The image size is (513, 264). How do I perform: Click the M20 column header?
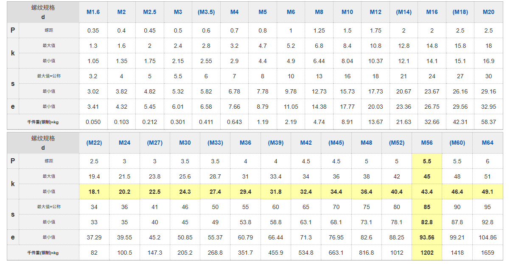tap(488, 12)
